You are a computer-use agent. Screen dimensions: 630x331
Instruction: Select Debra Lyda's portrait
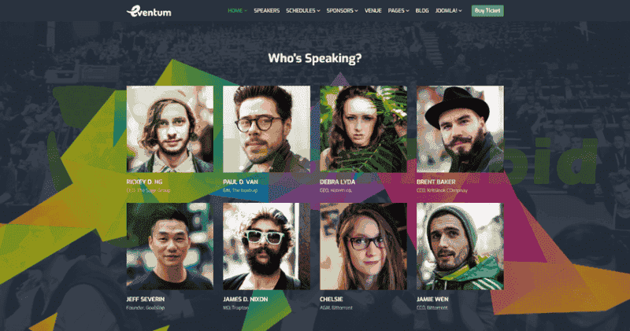[363, 129]
